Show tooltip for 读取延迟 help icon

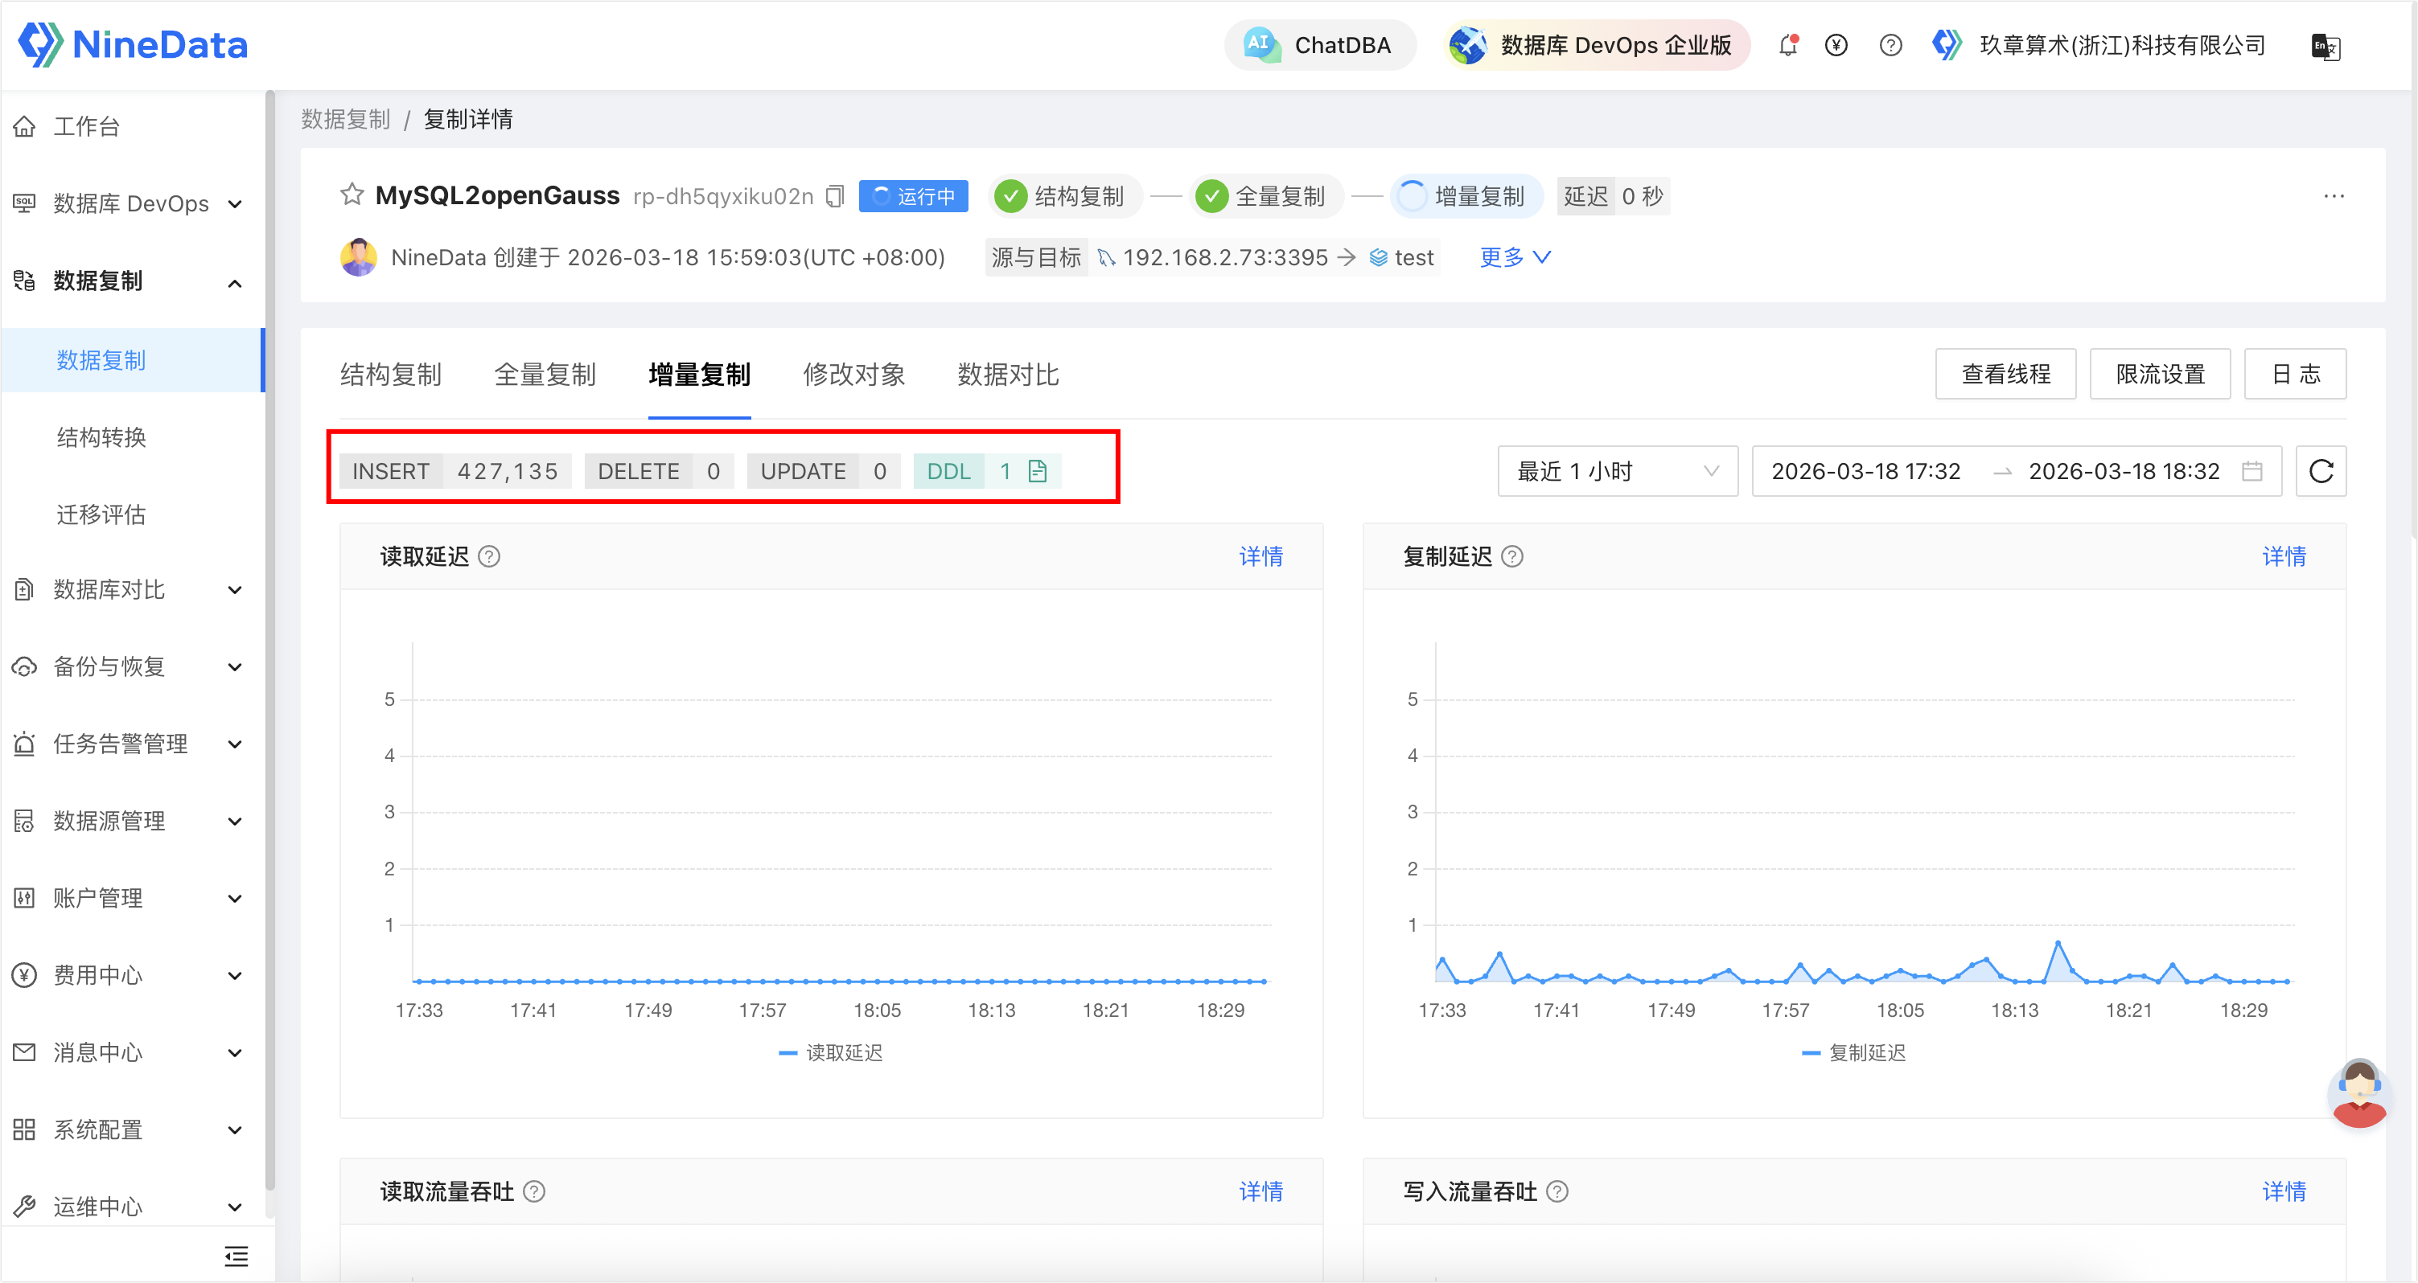[489, 556]
